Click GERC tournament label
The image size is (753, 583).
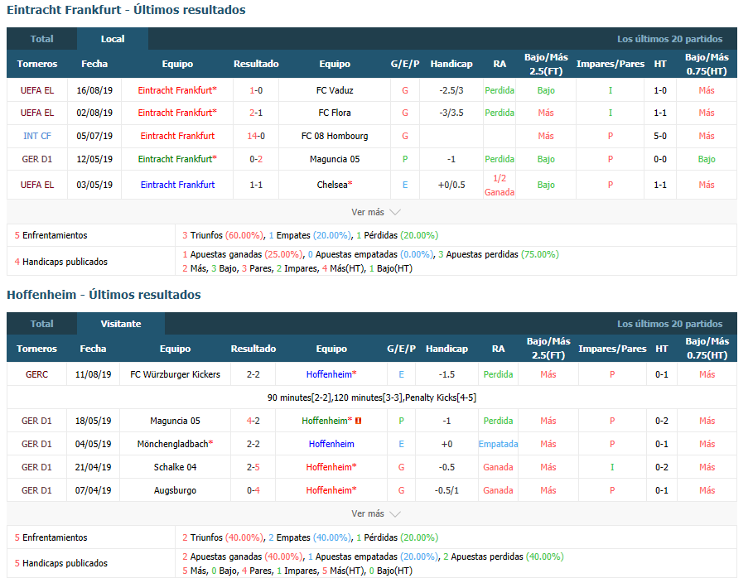coord(37,374)
